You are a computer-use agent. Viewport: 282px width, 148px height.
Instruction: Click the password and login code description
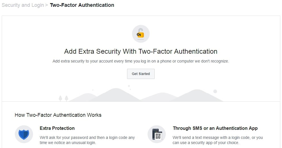click(87, 140)
